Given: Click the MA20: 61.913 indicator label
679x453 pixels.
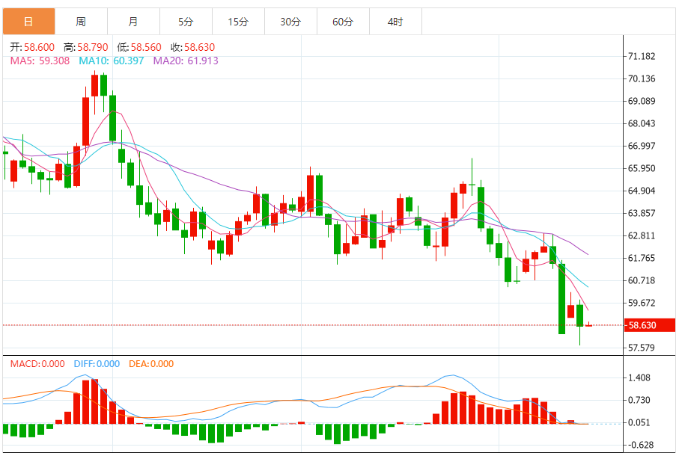Looking at the screenshot, I should (186, 61).
